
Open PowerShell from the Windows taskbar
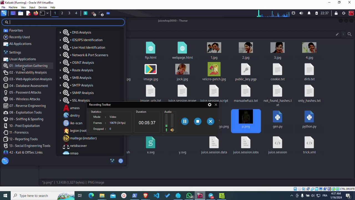[135, 196]
